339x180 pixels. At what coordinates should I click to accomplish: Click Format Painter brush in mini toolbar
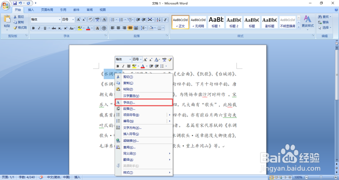click(x=170, y=59)
